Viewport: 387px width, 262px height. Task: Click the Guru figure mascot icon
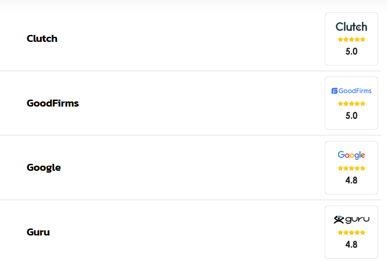point(339,219)
